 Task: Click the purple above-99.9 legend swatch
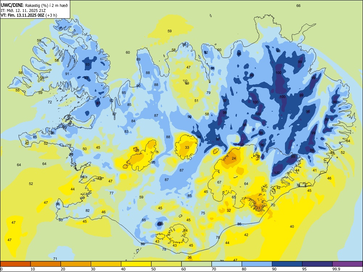[347, 264]
